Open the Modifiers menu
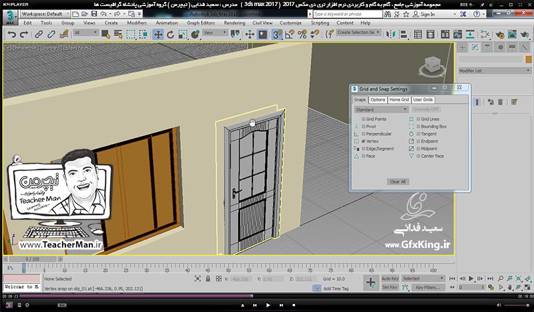Image resolution: width=534 pixels, height=312 pixels. point(137,23)
